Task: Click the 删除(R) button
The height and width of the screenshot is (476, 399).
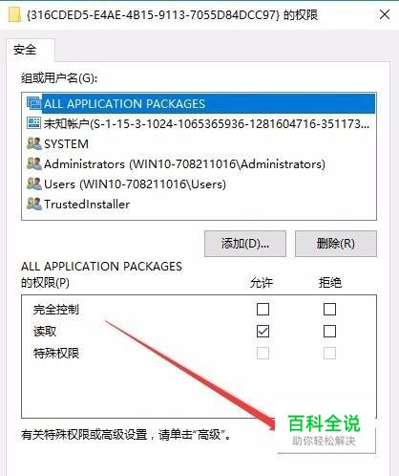Action: [336, 244]
